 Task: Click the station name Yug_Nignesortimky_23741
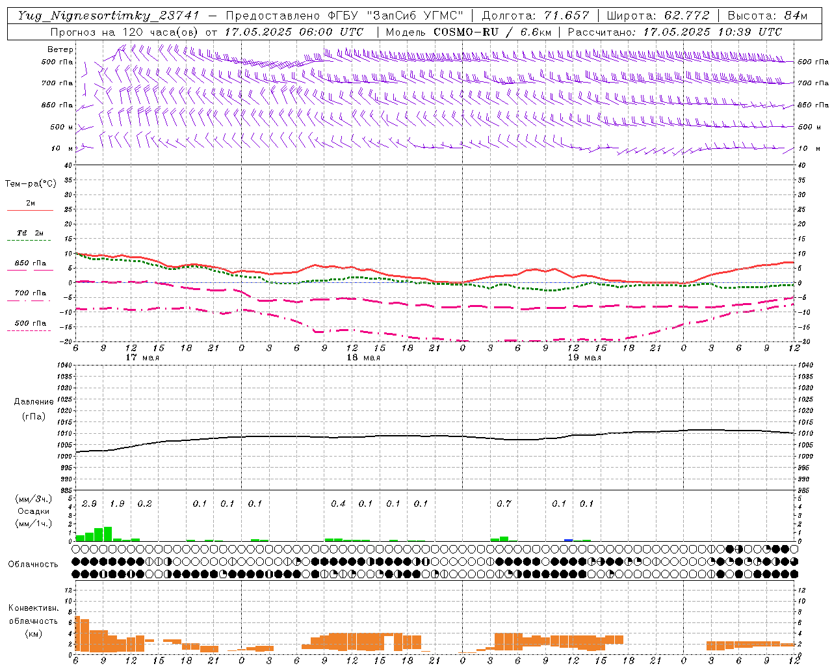click(108, 16)
